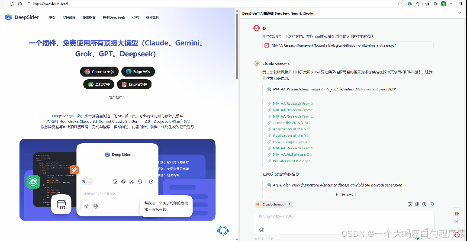Open the 价格 navigation item

tap(135, 18)
